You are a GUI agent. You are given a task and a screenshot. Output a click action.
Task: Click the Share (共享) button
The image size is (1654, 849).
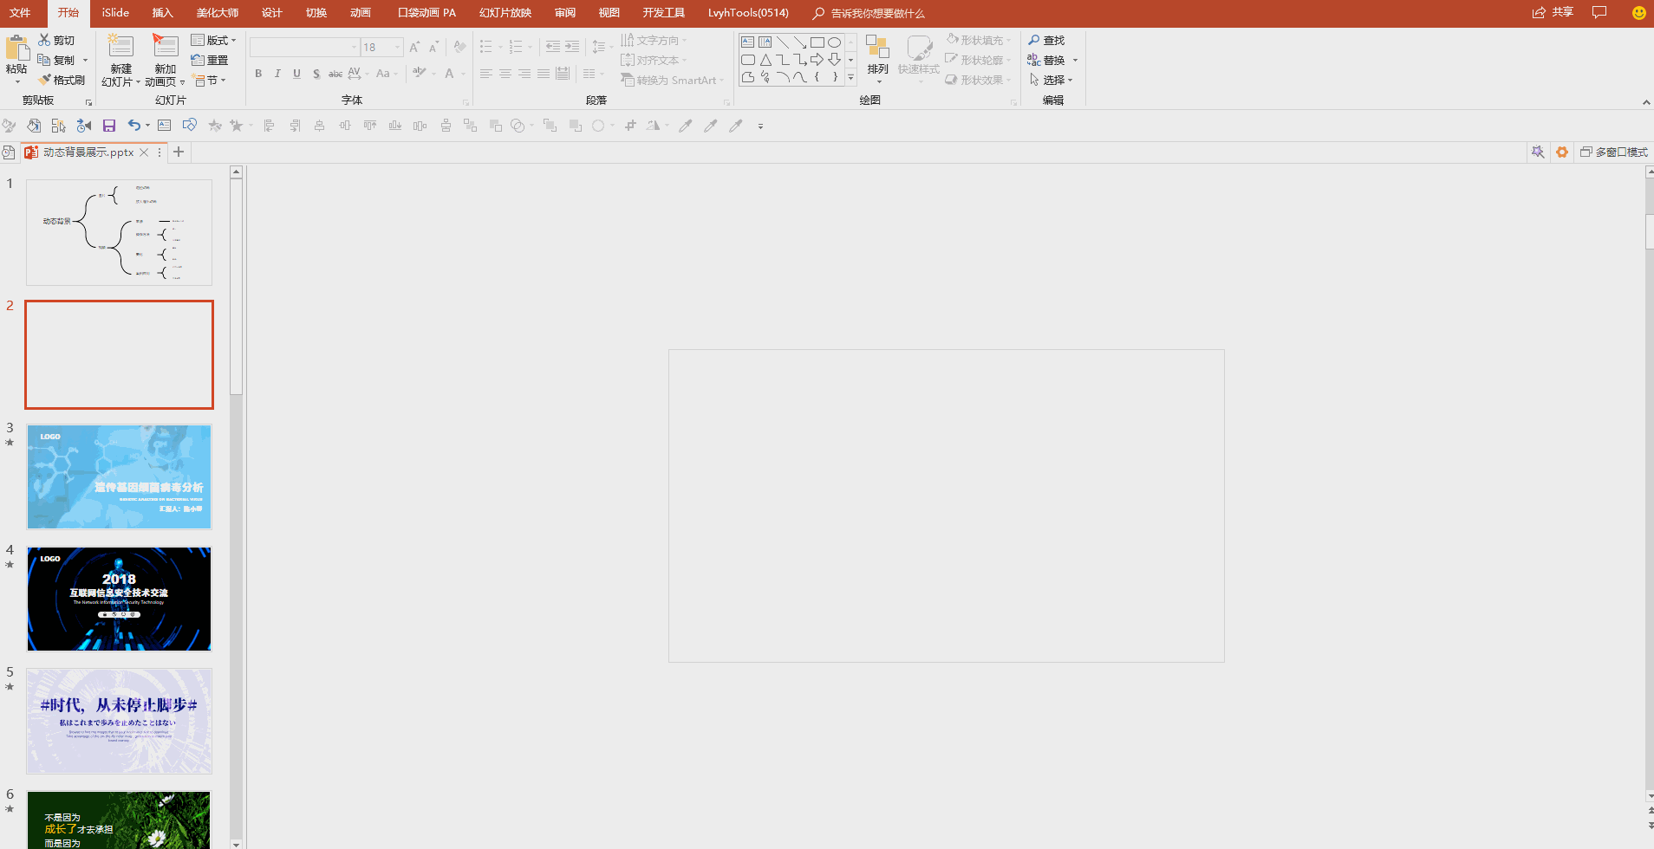[1553, 12]
